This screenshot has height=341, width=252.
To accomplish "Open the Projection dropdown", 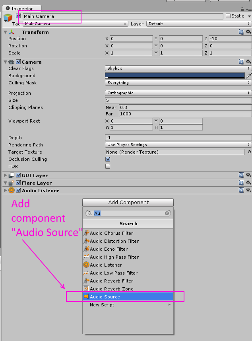I will [178, 93].
